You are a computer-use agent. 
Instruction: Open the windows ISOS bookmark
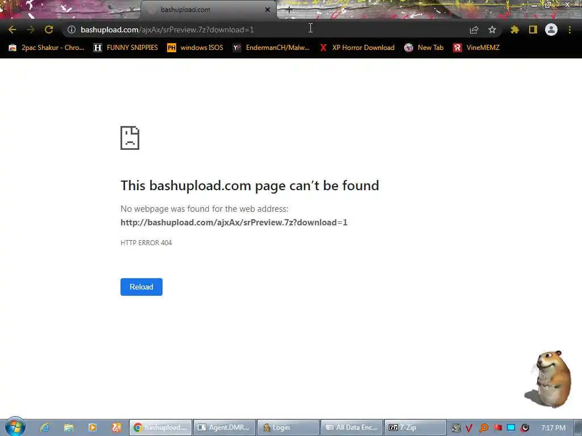[196, 48]
